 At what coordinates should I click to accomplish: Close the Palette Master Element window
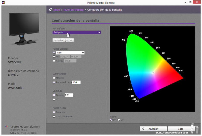tap(197, 2)
